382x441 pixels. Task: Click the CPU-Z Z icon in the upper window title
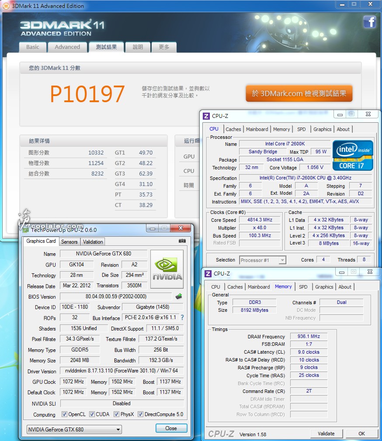(206, 116)
